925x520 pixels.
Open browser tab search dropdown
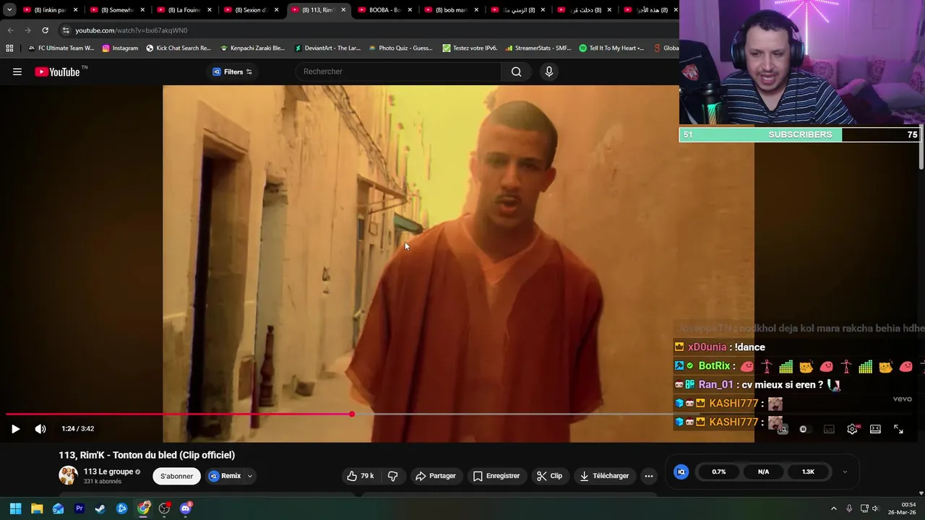(9, 10)
